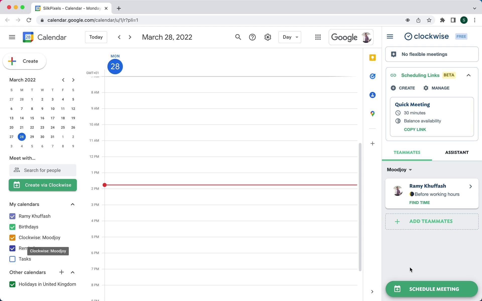482x301 pixels.
Task: Expand the Moodjoy team dropdown
Action: 399,170
